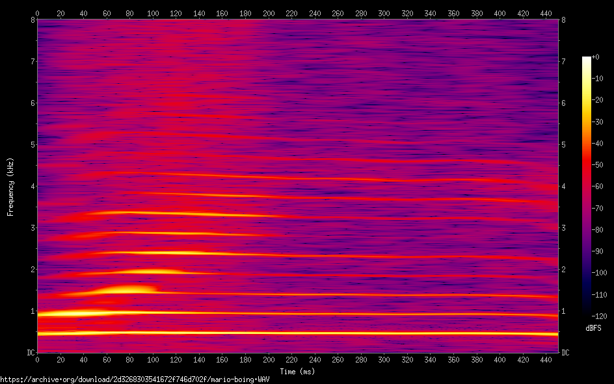Image resolution: width=614 pixels, height=384 pixels.
Task: Click the brightest fundamental line near 0.5 kHz
Action: pyautogui.click(x=195, y=333)
